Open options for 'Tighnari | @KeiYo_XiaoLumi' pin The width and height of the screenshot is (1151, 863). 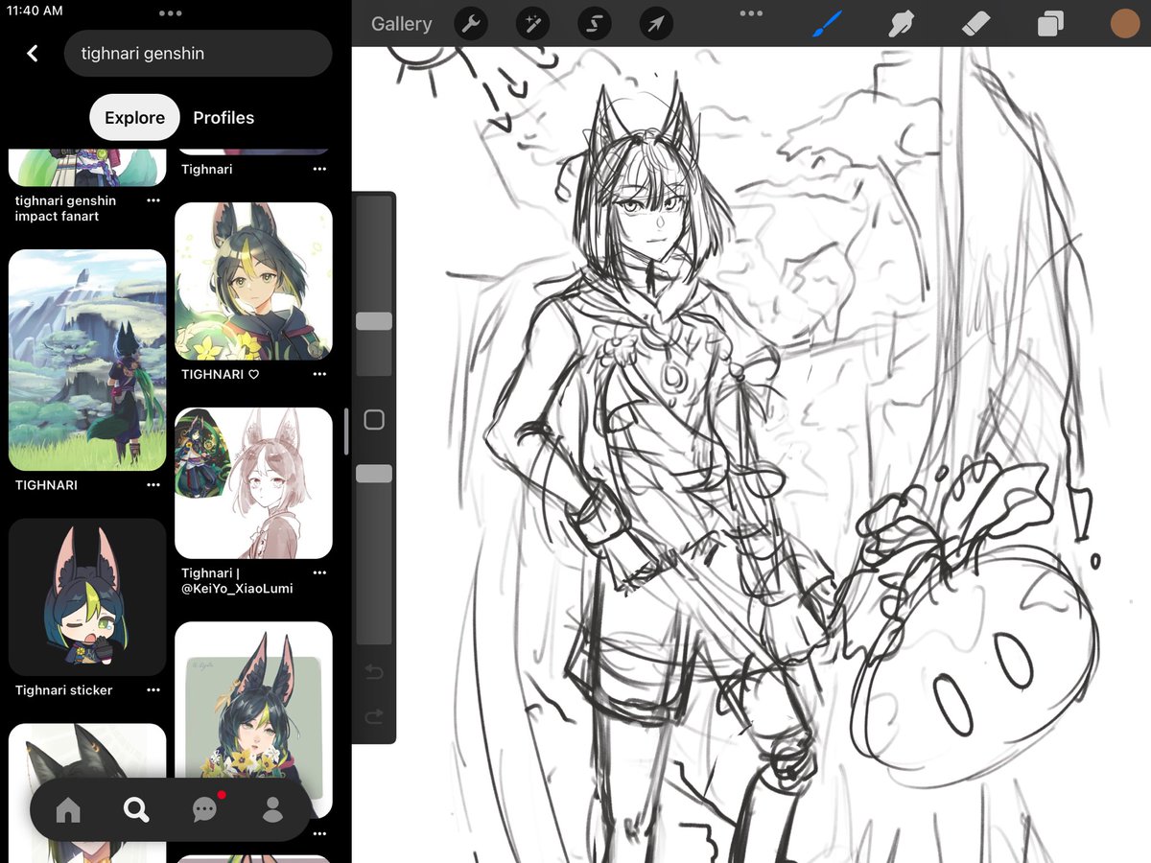pos(319,573)
